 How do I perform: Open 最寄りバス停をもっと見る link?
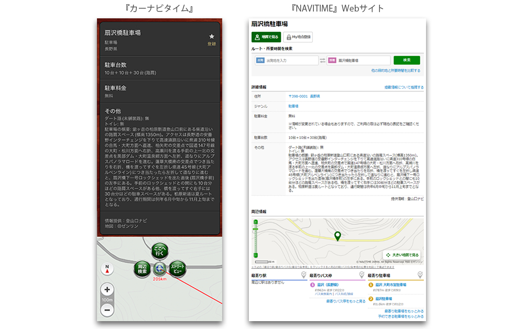click(x=346, y=301)
